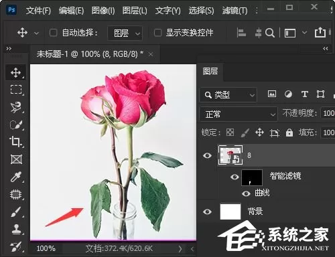The image size is (335, 257).
Task: Open the 图像(I) menu
Action: coord(103,10)
